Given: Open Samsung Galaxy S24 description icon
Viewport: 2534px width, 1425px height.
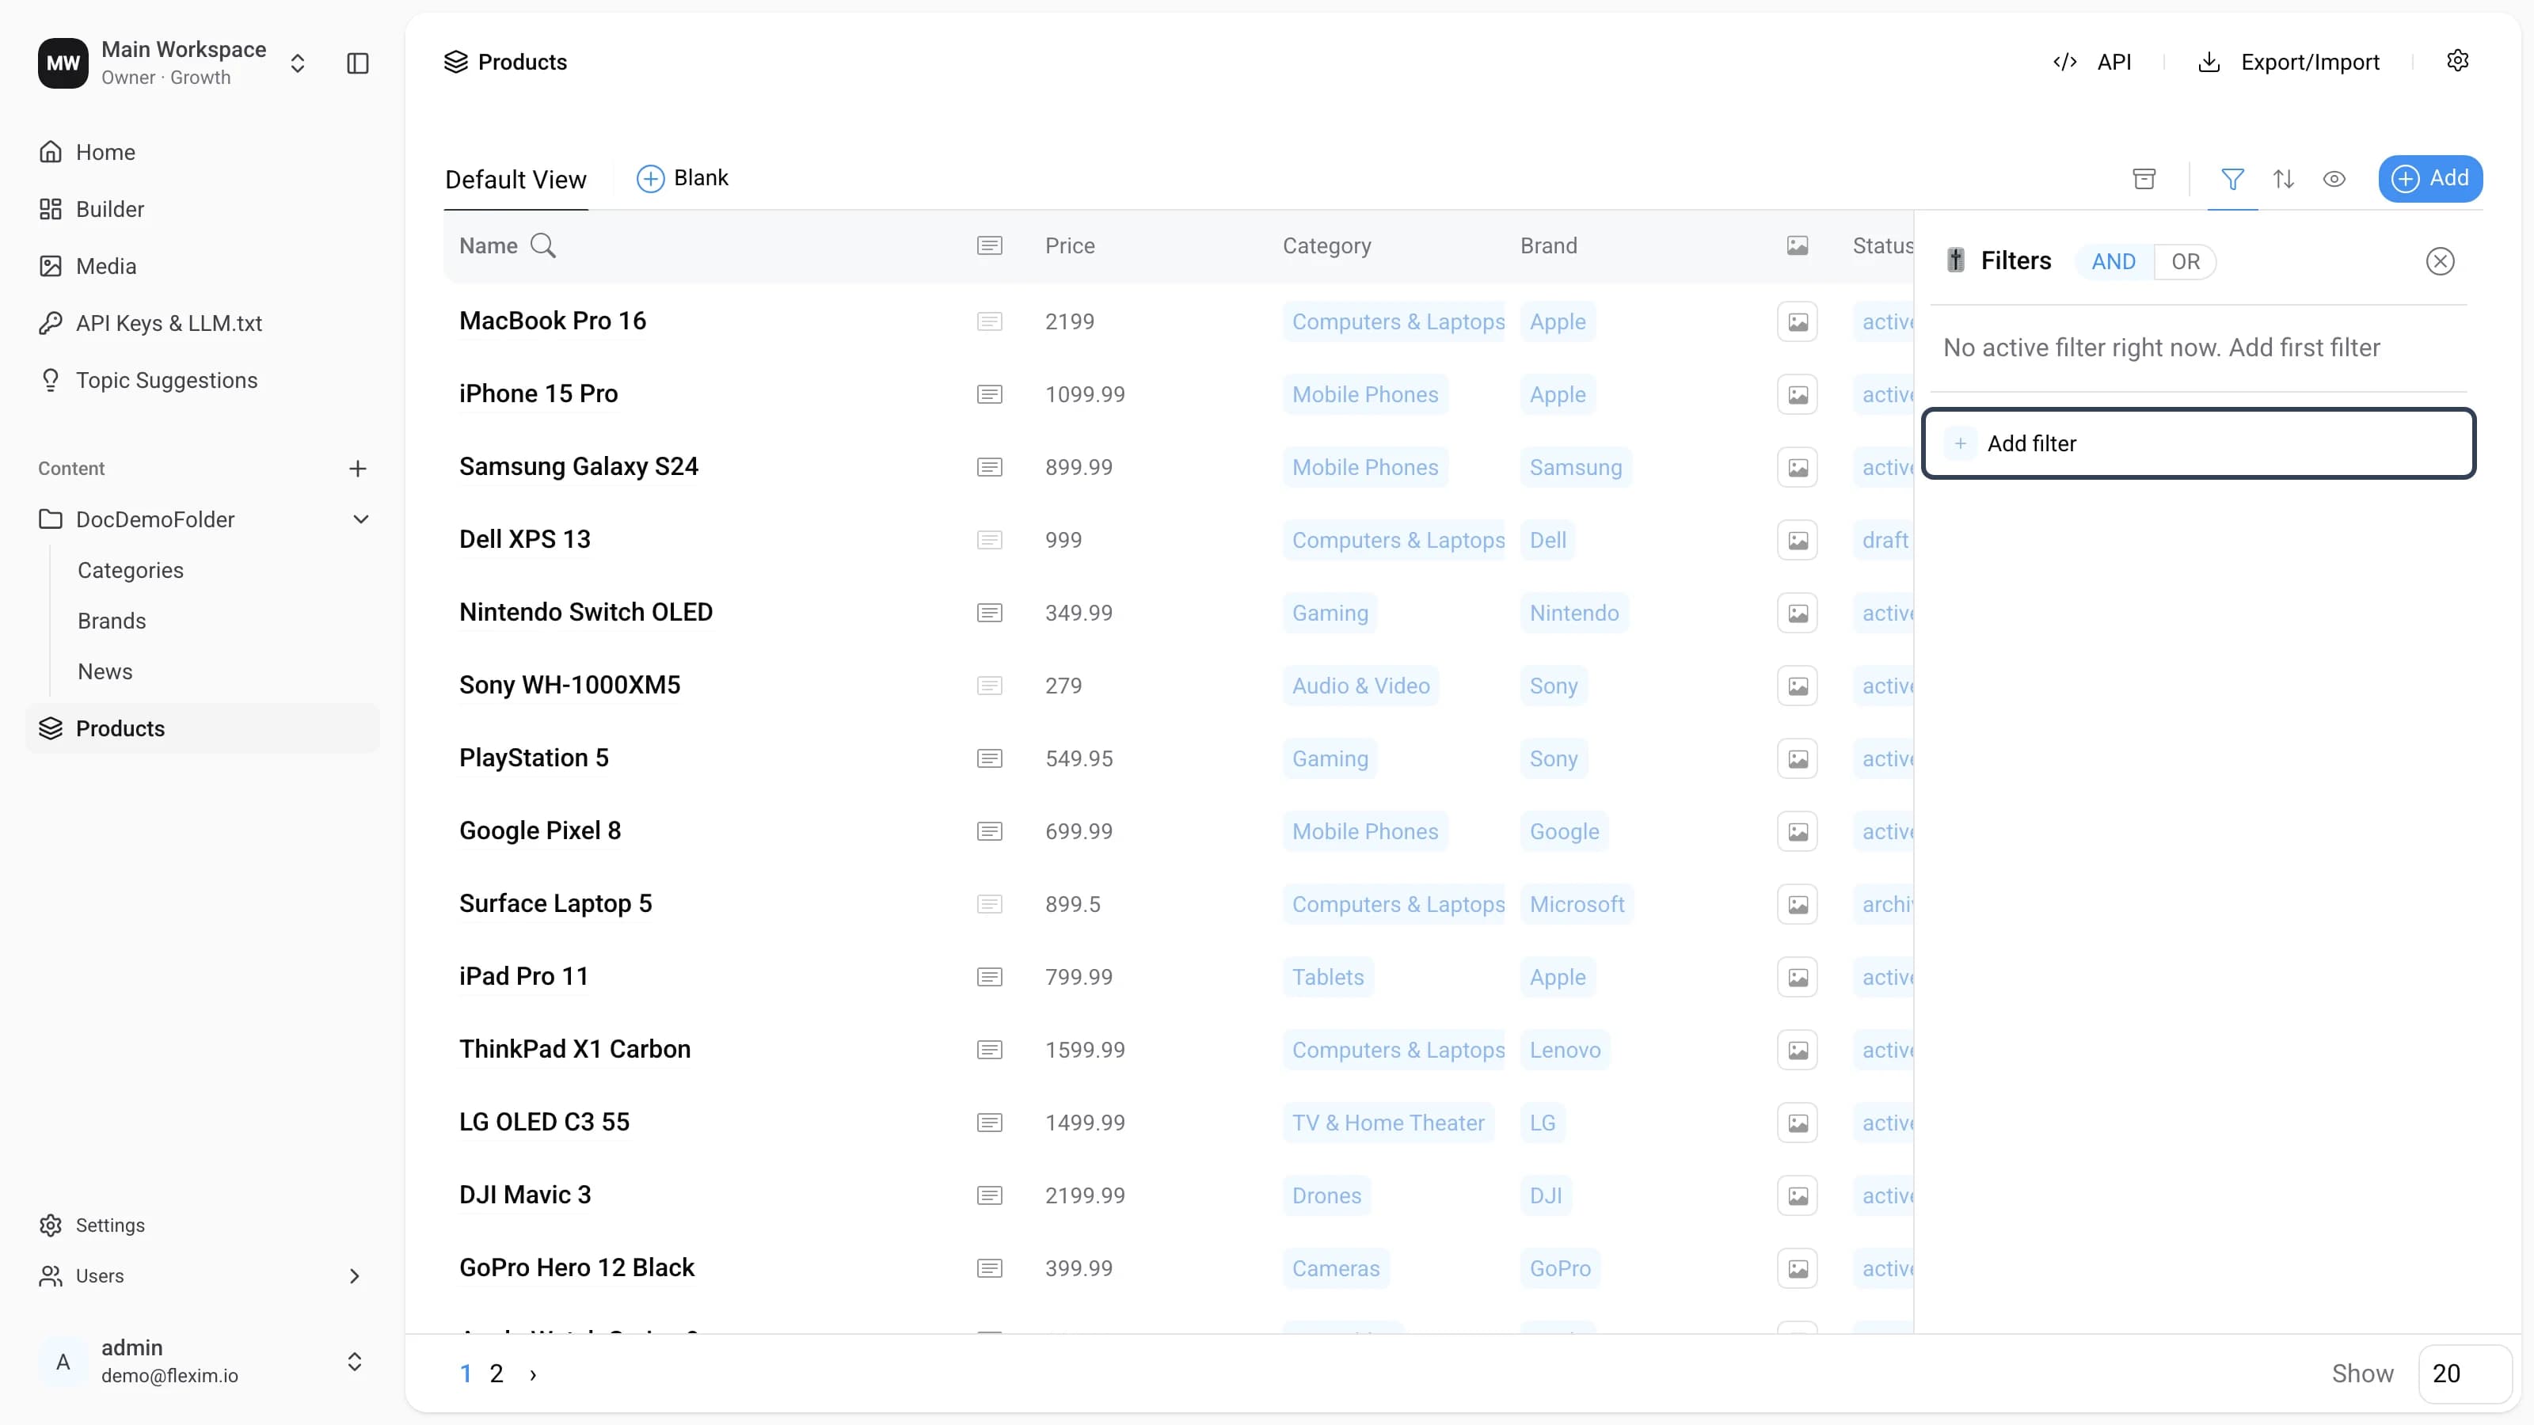Looking at the screenshot, I should pyautogui.click(x=990, y=467).
